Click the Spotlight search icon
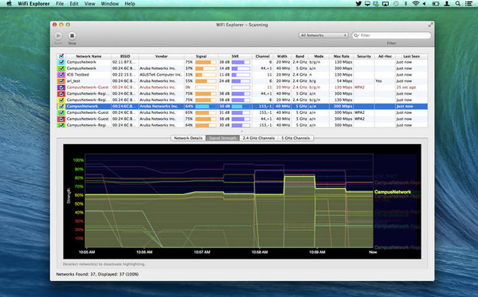Viewport: 478px width, 297px height. [x=457, y=4]
